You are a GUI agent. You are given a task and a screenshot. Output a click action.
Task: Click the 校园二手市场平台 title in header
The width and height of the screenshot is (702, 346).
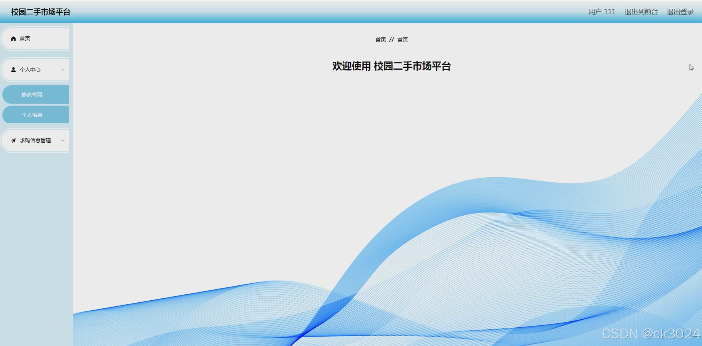(x=41, y=12)
